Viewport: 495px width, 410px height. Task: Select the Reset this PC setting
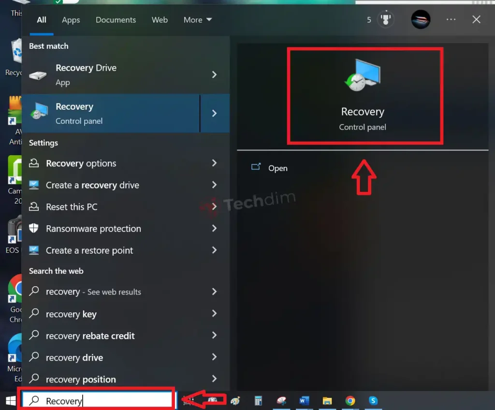[x=72, y=207]
